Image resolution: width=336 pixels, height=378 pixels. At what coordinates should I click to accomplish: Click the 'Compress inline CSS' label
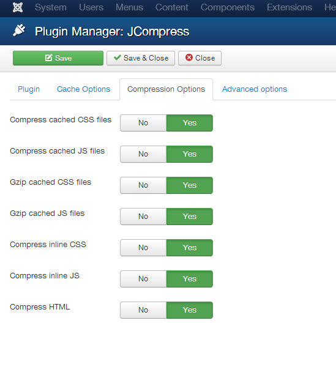point(48,245)
